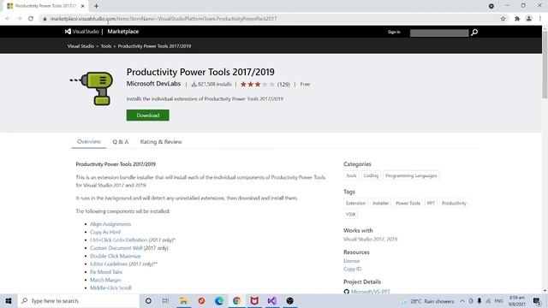The image size is (548, 308).
Task: Select the Extension tag
Action: (x=355, y=204)
